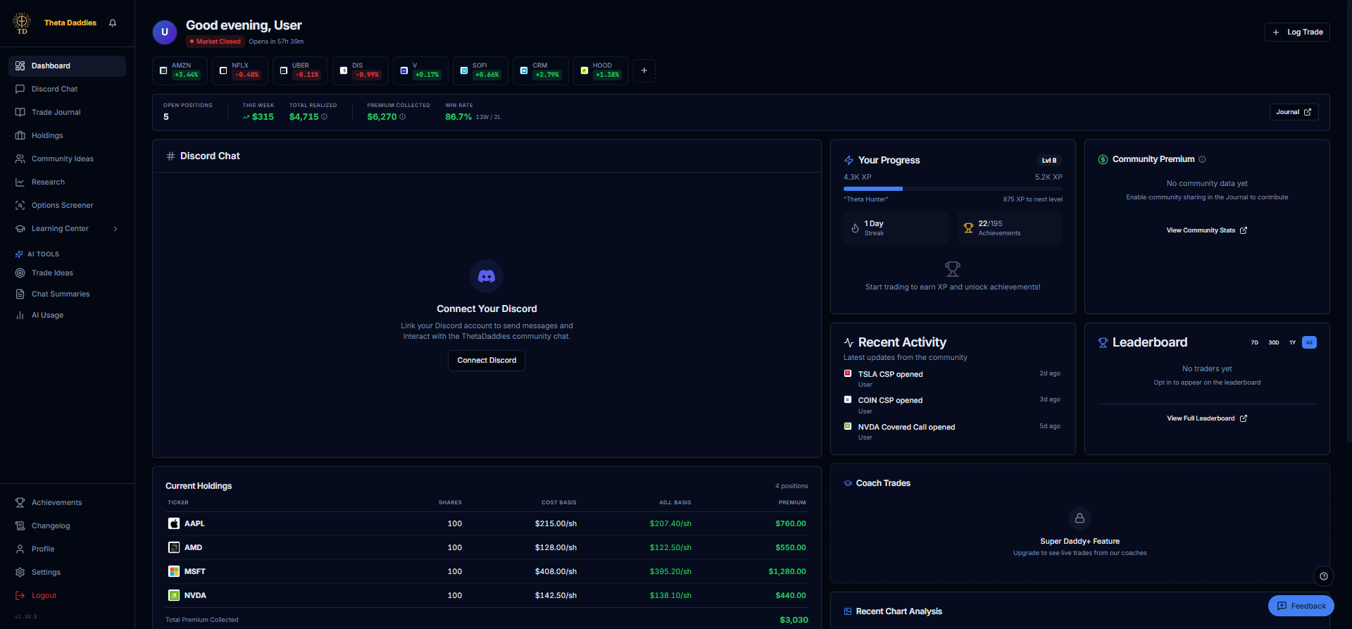Open the Journal external link button
The image size is (1352, 629).
1294,112
